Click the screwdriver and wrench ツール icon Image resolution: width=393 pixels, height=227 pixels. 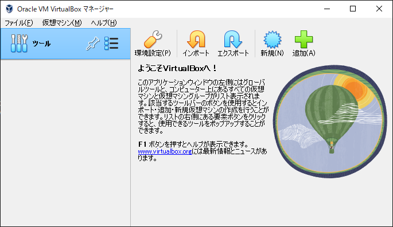point(19,44)
